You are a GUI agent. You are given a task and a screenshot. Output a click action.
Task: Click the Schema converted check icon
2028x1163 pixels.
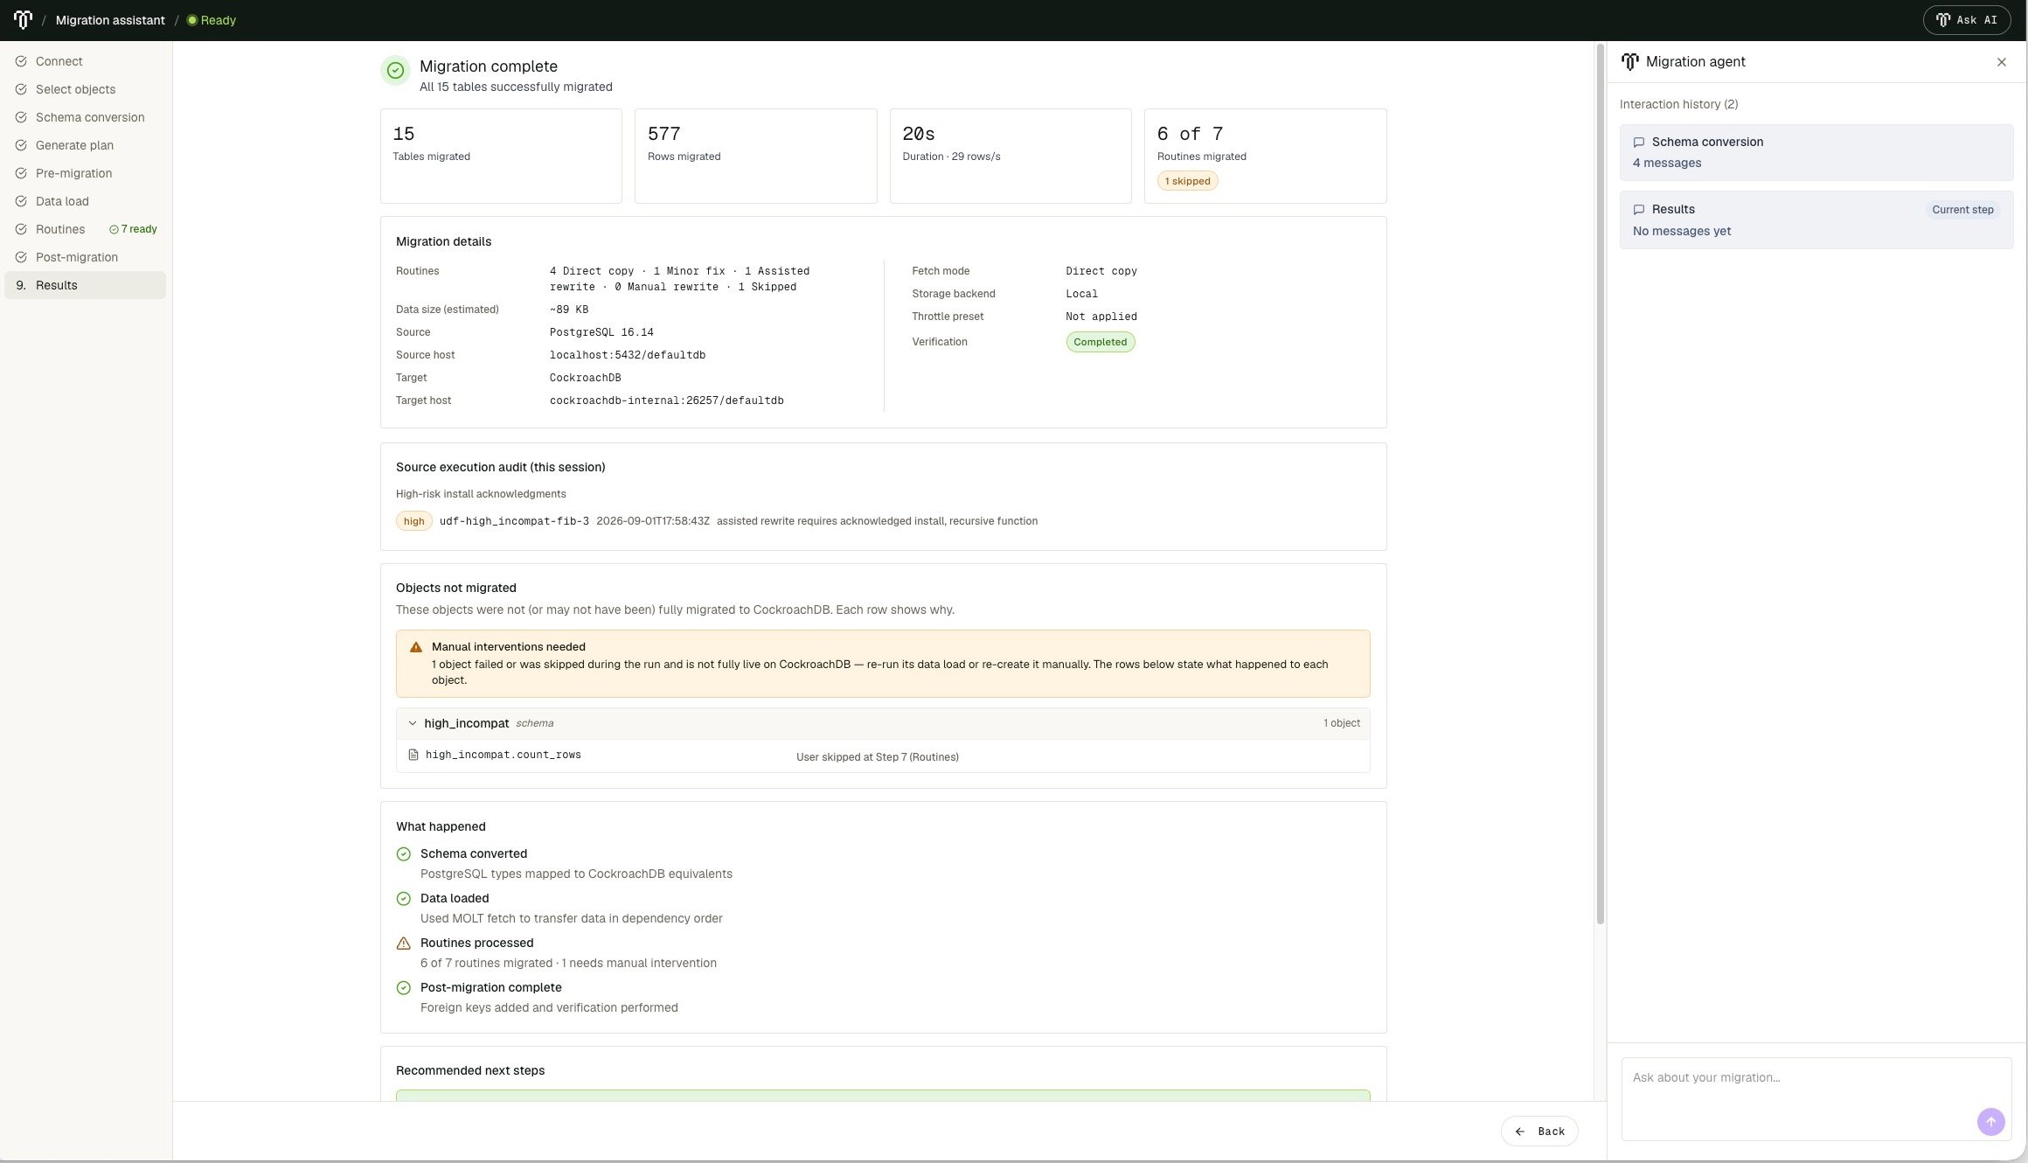point(403,854)
